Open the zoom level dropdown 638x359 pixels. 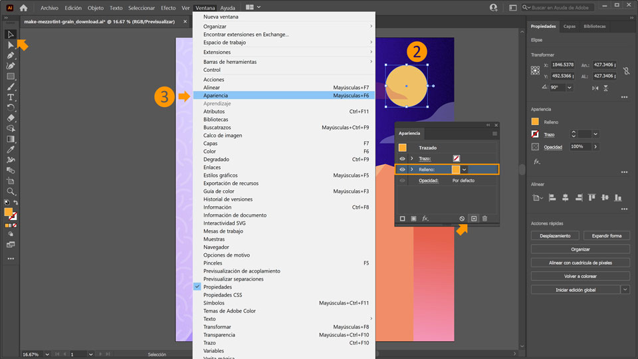pos(47,354)
